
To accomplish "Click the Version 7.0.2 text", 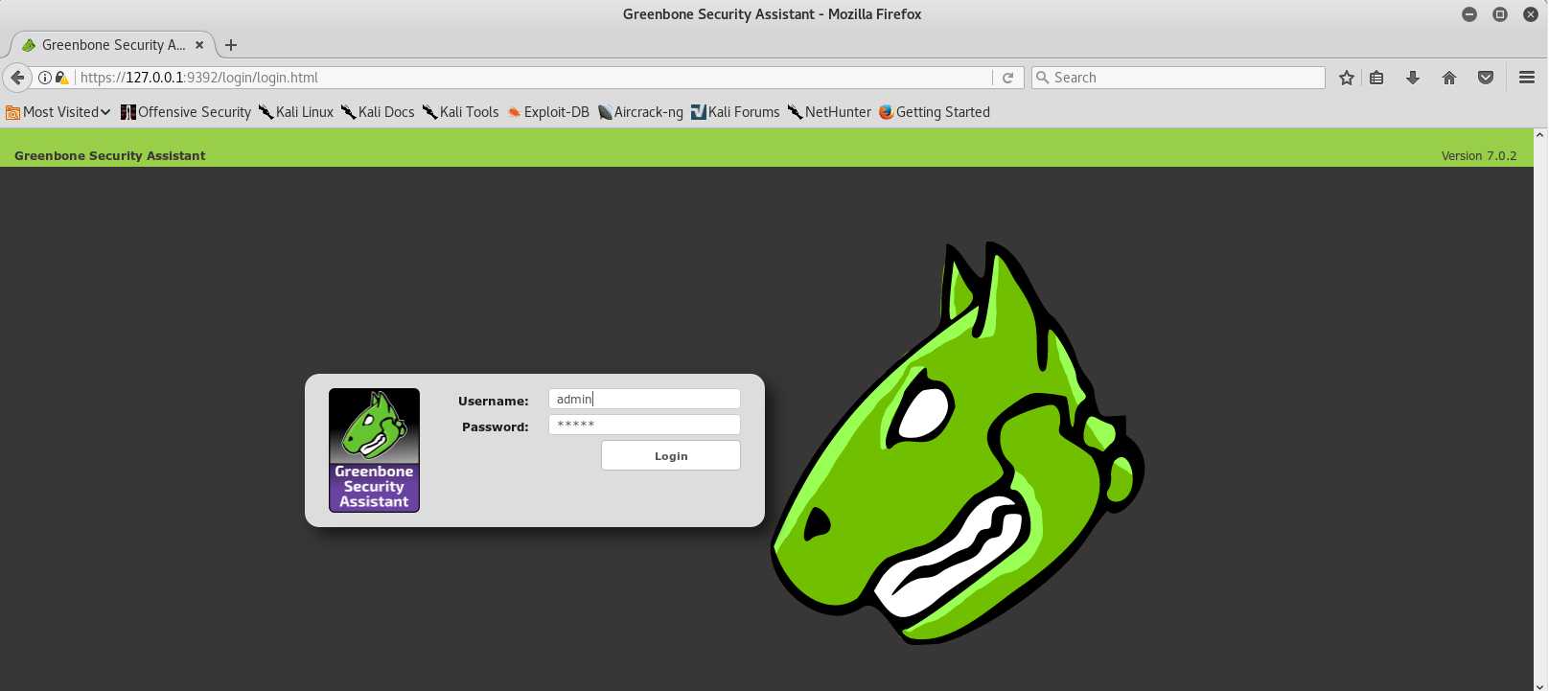I will (1479, 155).
